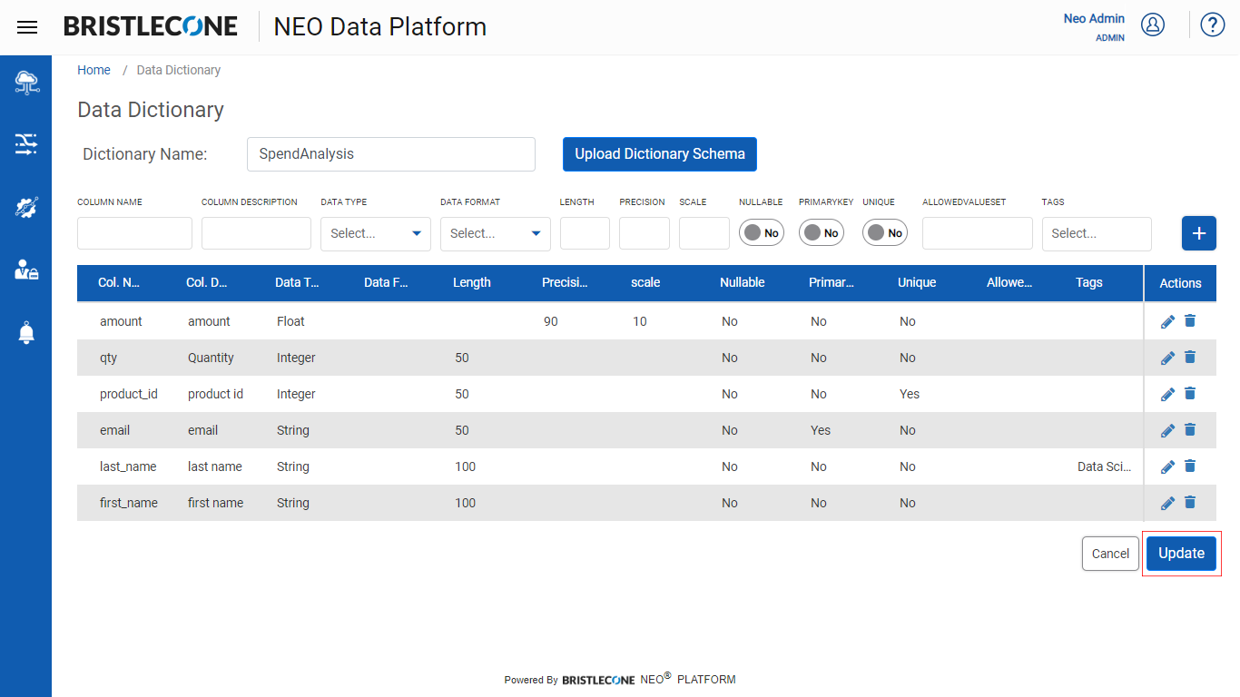The image size is (1240, 697).
Task: Open the notifications bell in the sidebar
Action: [26, 332]
